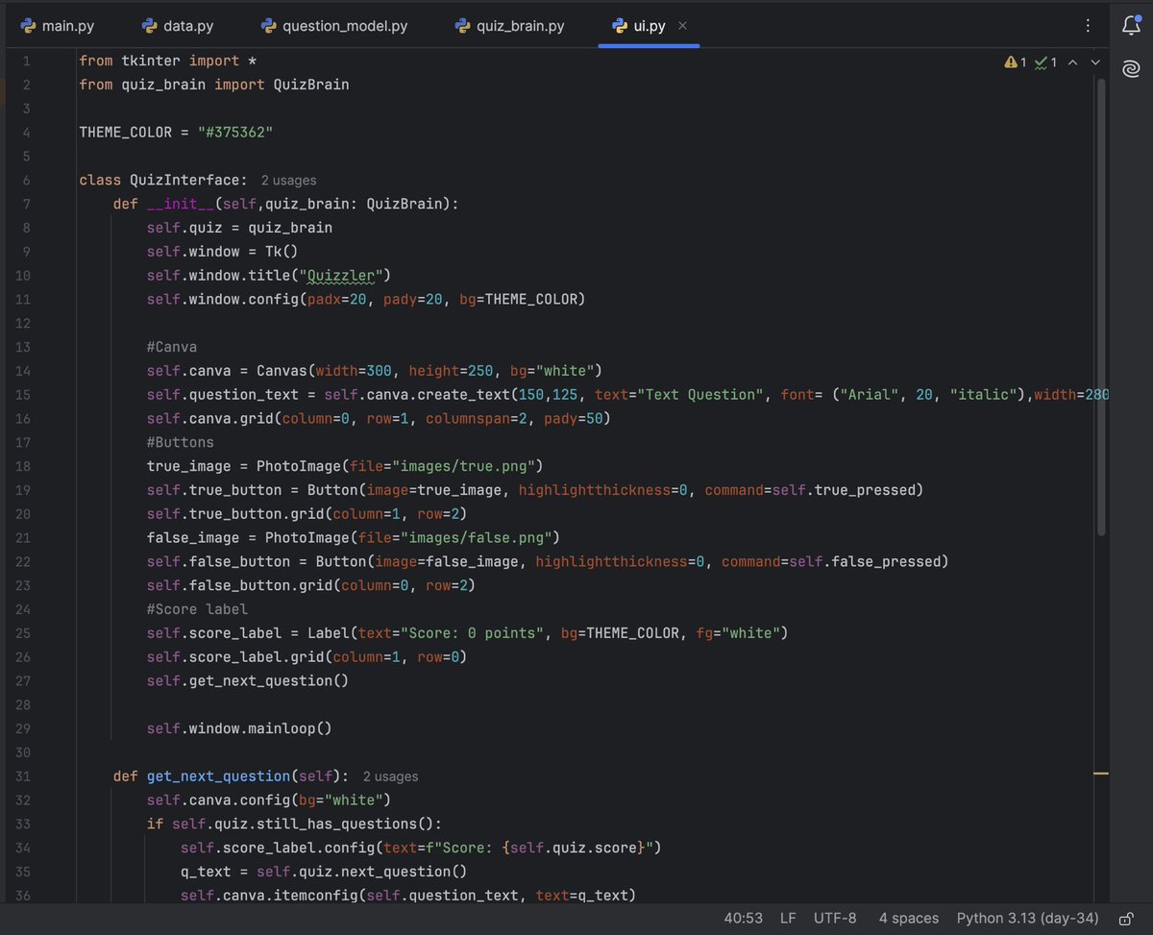Click the yellow warning stripe on the scrollbar
Viewport: 1153px width, 935px height.
coord(1101,773)
